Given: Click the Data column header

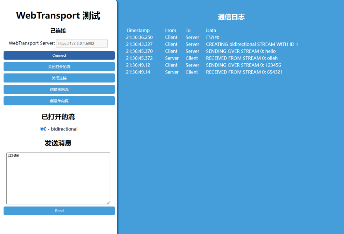Looking at the screenshot, I should [211, 30].
